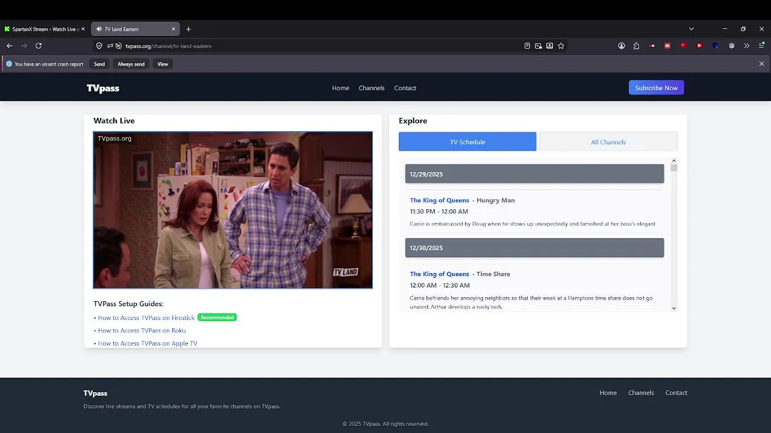Select the TV Schedule tab
This screenshot has width=771, height=433.
(x=467, y=142)
